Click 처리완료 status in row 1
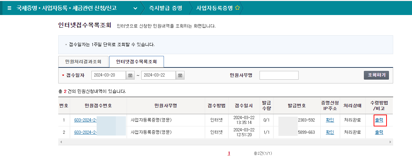 352,120
